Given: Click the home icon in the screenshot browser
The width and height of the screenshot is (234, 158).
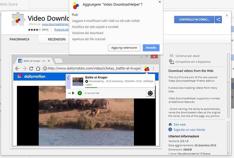Looking at the screenshot, I should [38, 69].
